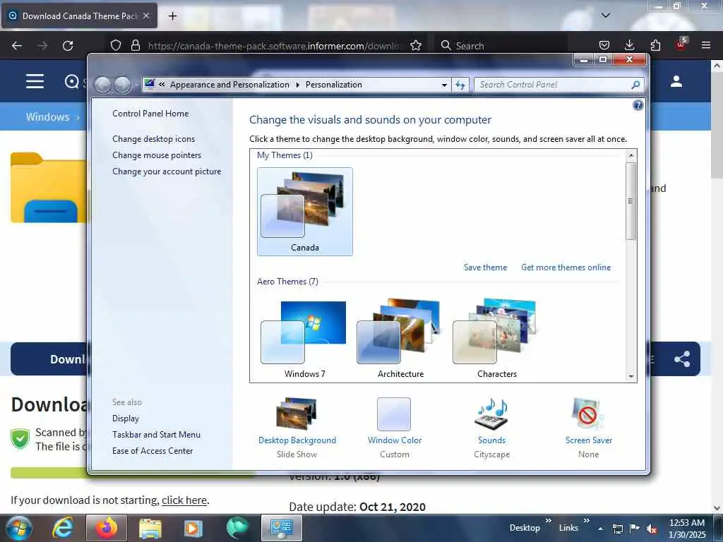Open Sounds settings keyboard icon

tap(491, 414)
